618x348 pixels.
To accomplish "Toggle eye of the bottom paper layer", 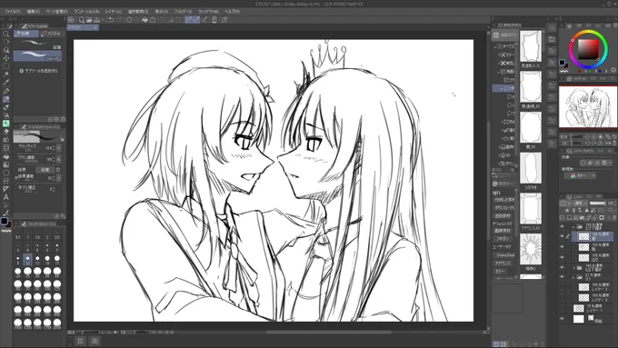I will point(563,318).
